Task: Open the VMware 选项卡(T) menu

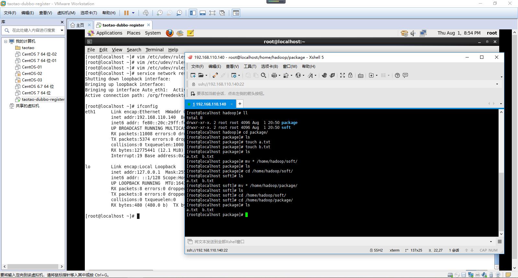Action: click(89, 13)
